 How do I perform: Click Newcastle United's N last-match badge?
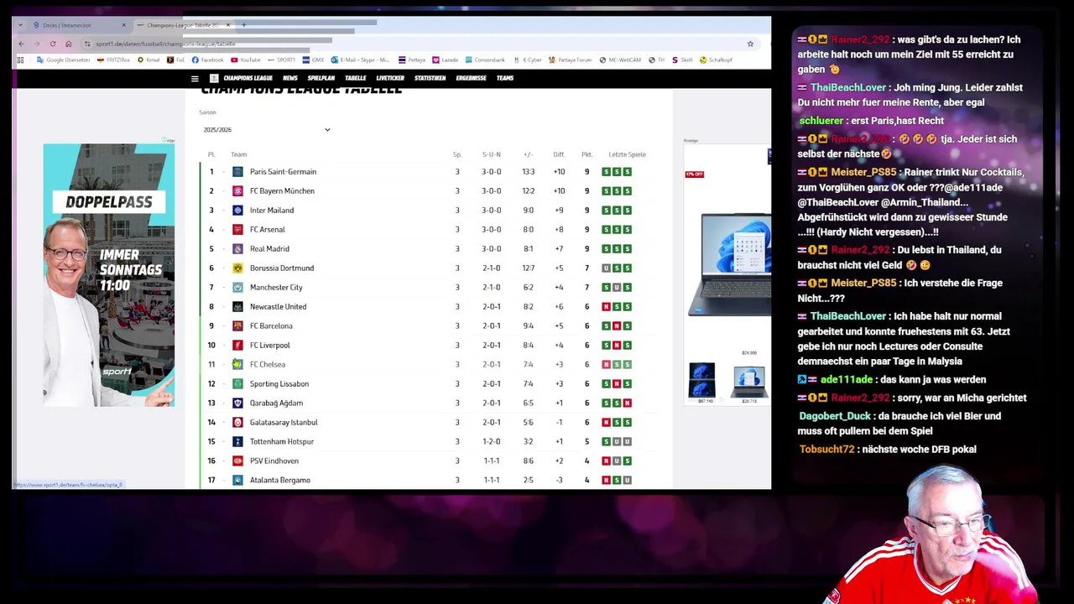pyautogui.click(x=606, y=306)
